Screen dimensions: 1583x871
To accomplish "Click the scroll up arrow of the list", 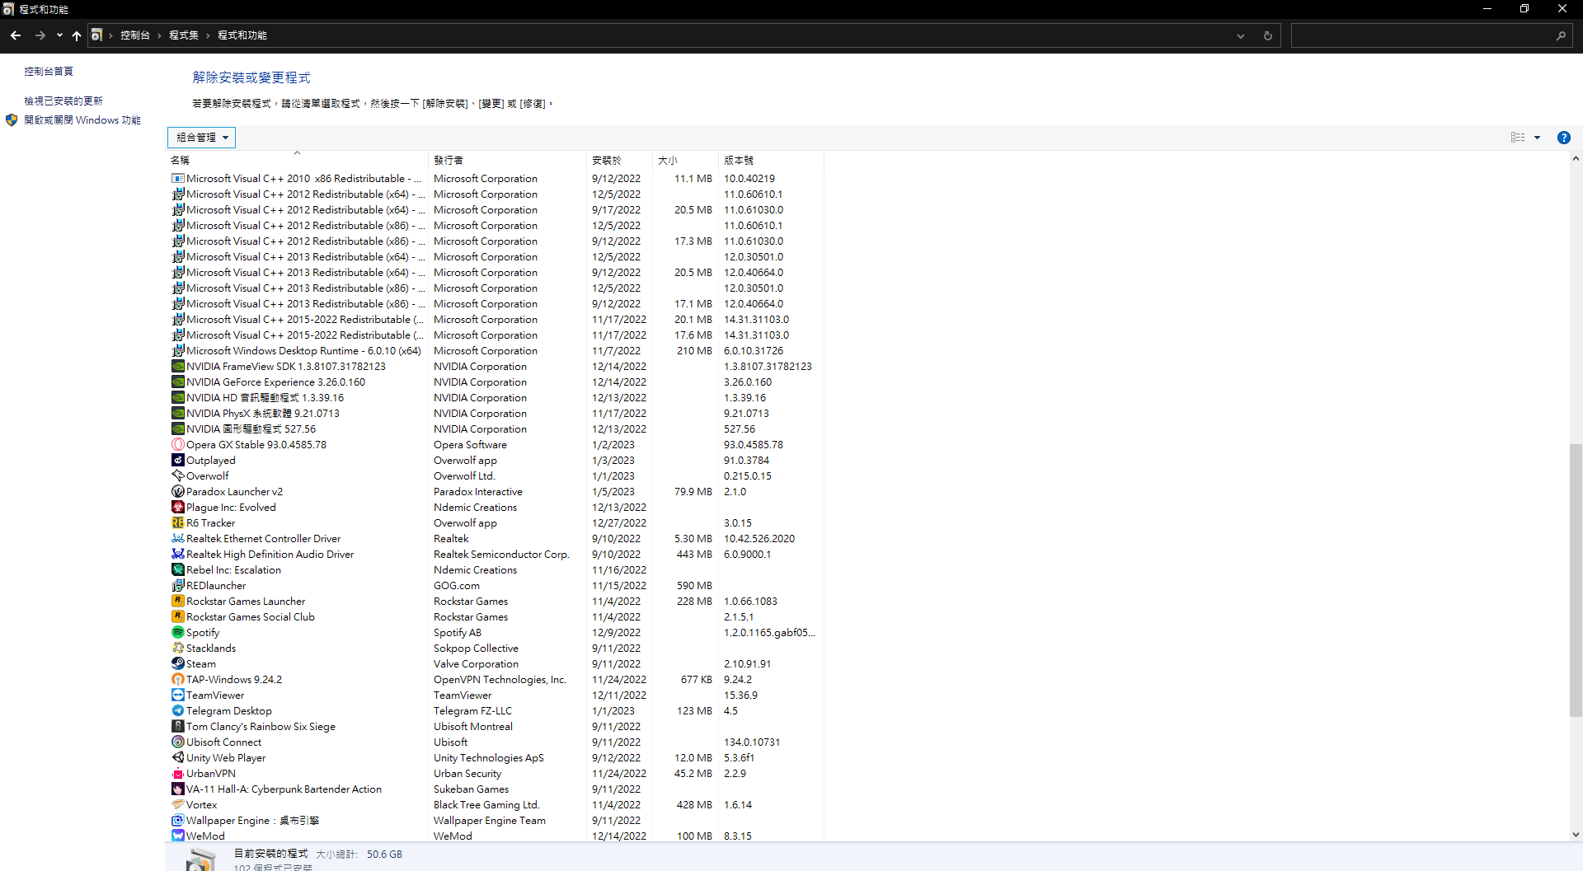I will tap(1576, 159).
